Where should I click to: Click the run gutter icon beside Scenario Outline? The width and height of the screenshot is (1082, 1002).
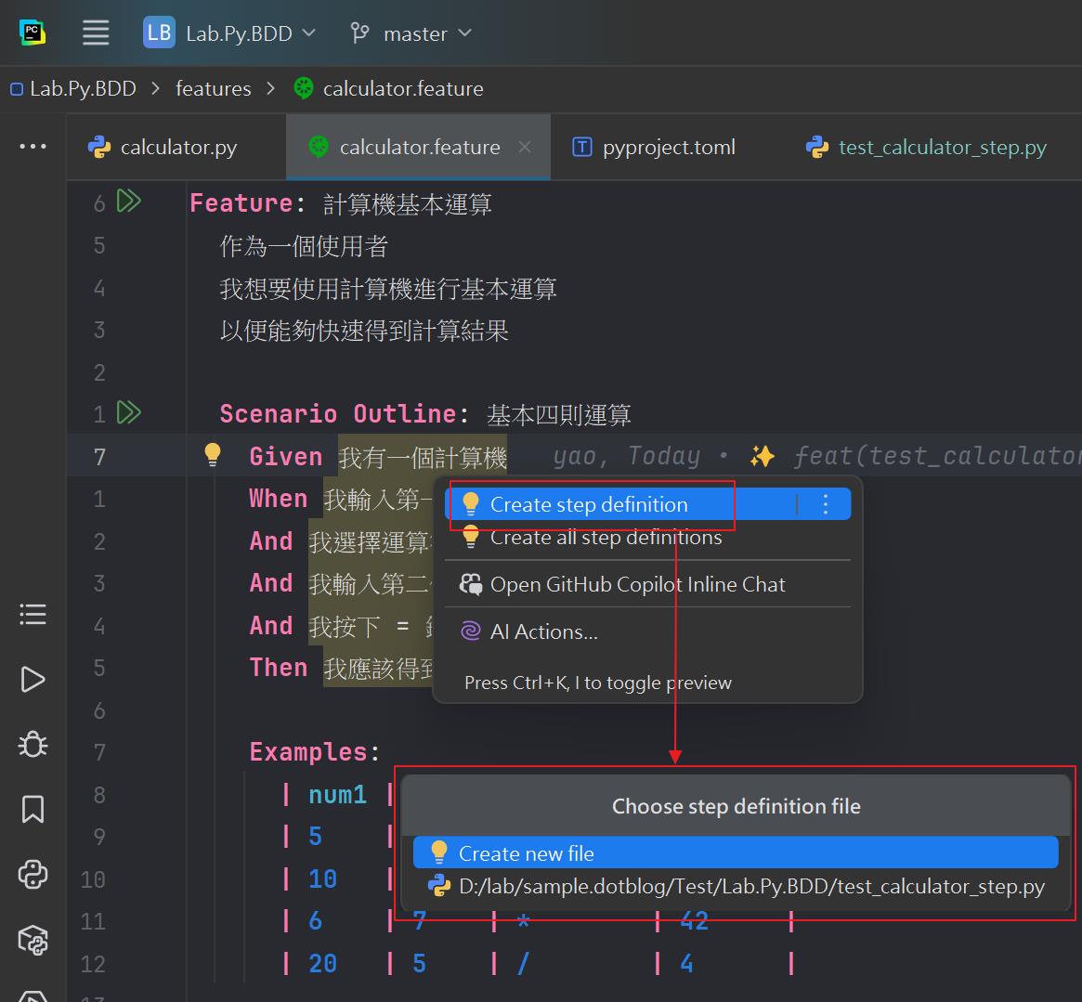click(128, 412)
